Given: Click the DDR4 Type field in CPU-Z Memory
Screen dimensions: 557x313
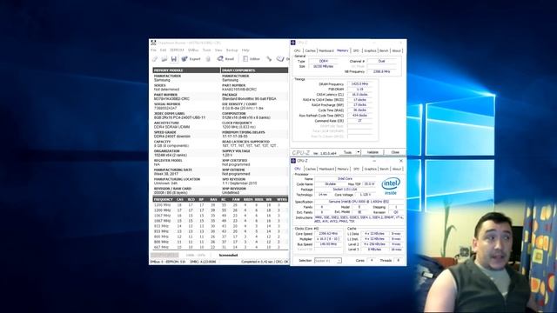Looking at the screenshot, I should pyautogui.click(x=323, y=61).
